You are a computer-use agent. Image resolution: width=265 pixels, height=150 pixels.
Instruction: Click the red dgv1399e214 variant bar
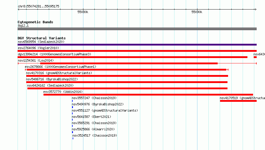132,57
